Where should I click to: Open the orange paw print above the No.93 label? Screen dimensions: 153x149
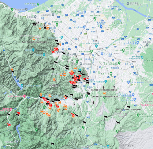pyautogui.click(x=104, y=93)
